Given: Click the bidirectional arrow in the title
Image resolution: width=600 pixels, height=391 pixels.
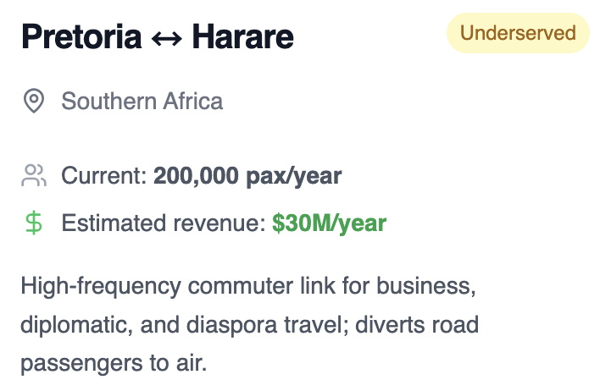Looking at the screenshot, I should pyautogui.click(x=166, y=39).
